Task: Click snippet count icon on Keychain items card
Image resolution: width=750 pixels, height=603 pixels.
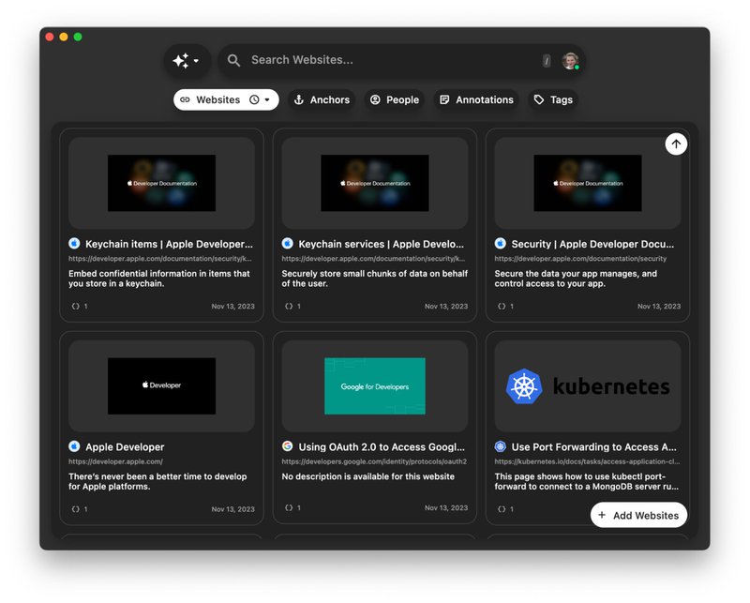Action: pos(76,307)
